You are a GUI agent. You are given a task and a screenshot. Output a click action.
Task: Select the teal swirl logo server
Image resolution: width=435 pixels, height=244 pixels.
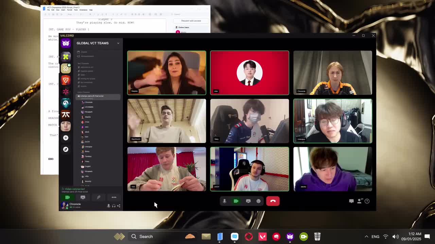66,103
